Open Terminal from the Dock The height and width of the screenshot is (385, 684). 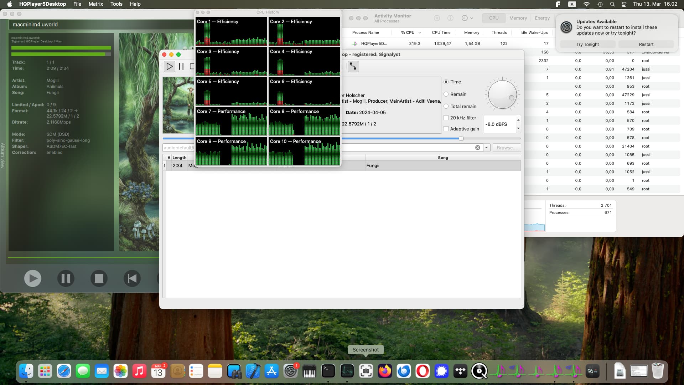pyautogui.click(x=328, y=371)
